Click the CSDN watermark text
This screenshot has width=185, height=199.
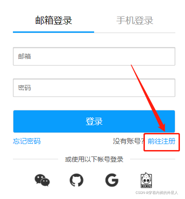(157, 193)
